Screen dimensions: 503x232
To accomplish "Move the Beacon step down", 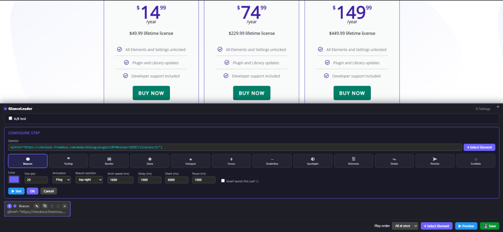I will [58, 206].
